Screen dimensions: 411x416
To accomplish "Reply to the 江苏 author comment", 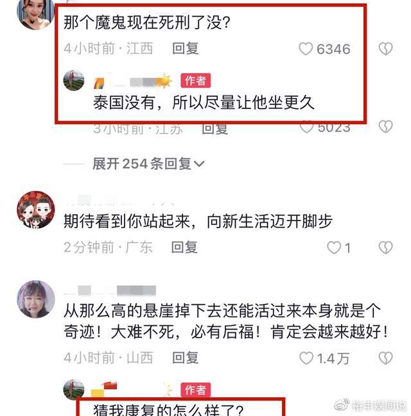I will point(214,129).
